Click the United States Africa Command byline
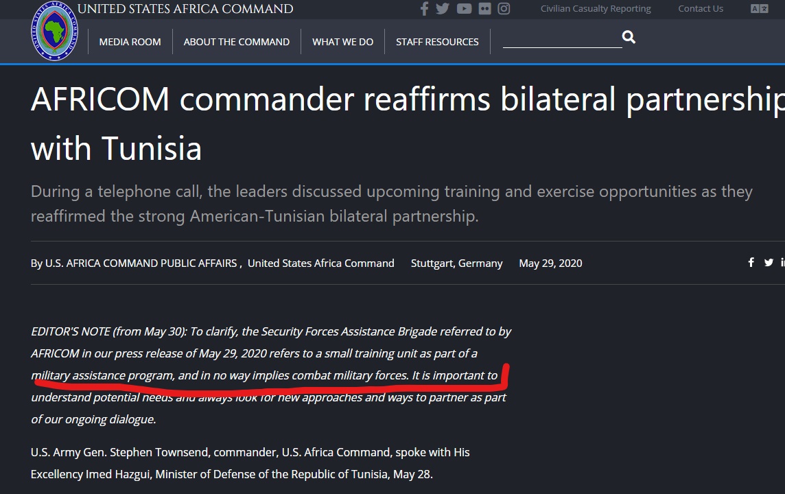The width and height of the screenshot is (785, 494). pos(321,263)
